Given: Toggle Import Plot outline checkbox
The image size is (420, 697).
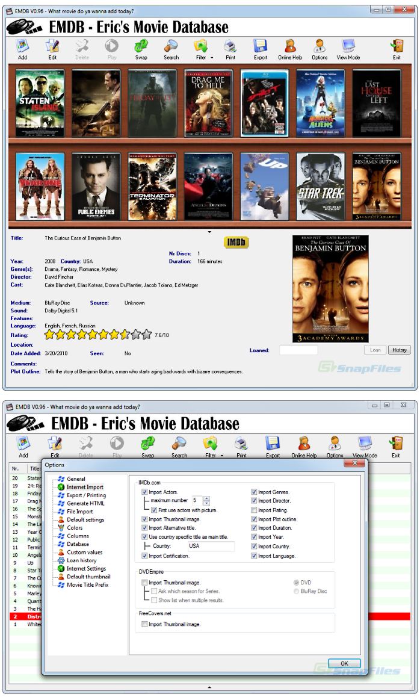Looking at the screenshot, I should point(254,519).
